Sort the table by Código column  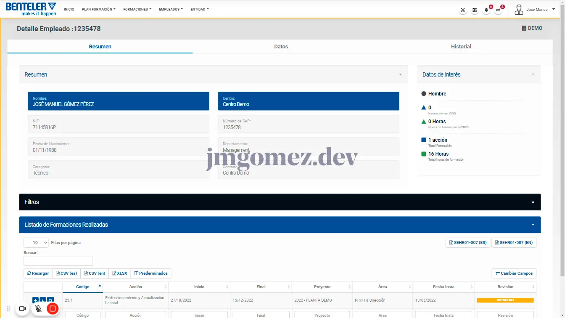[x=83, y=287]
